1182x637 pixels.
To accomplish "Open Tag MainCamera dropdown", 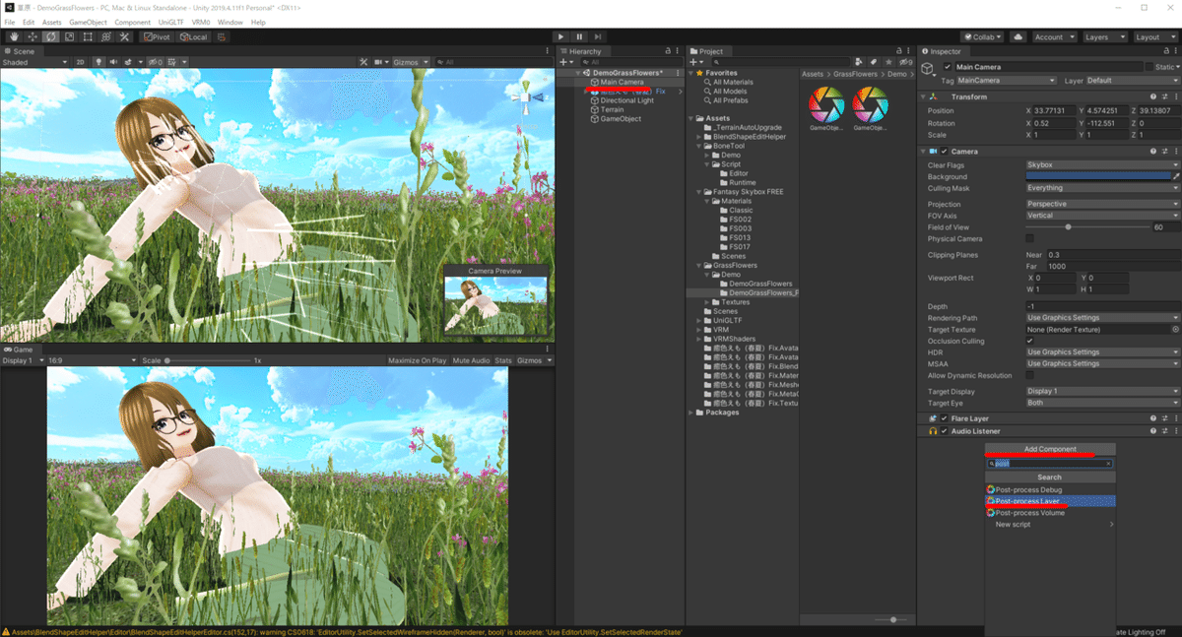I will coord(1007,80).
